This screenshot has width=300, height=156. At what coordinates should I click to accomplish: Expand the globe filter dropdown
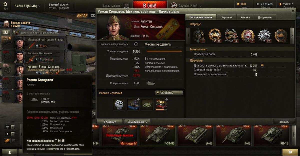[12, 127]
